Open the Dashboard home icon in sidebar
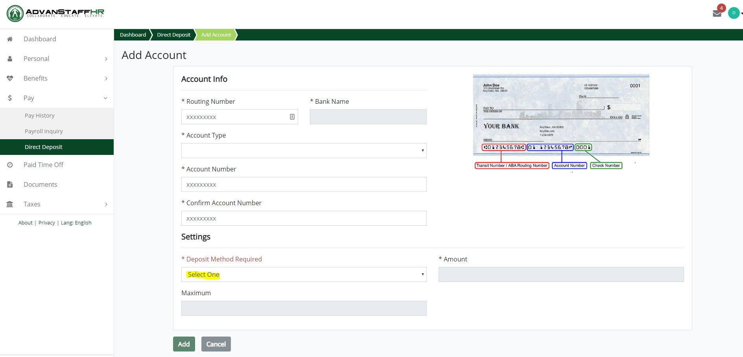Viewport: 743px width, 357px height. pos(10,39)
